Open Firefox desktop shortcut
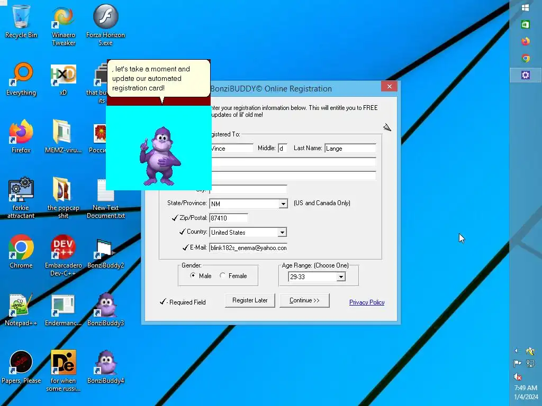Screen dimensions: 542x406 pos(21,136)
